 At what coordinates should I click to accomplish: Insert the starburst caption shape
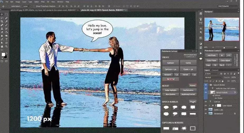tap(184, 128)
